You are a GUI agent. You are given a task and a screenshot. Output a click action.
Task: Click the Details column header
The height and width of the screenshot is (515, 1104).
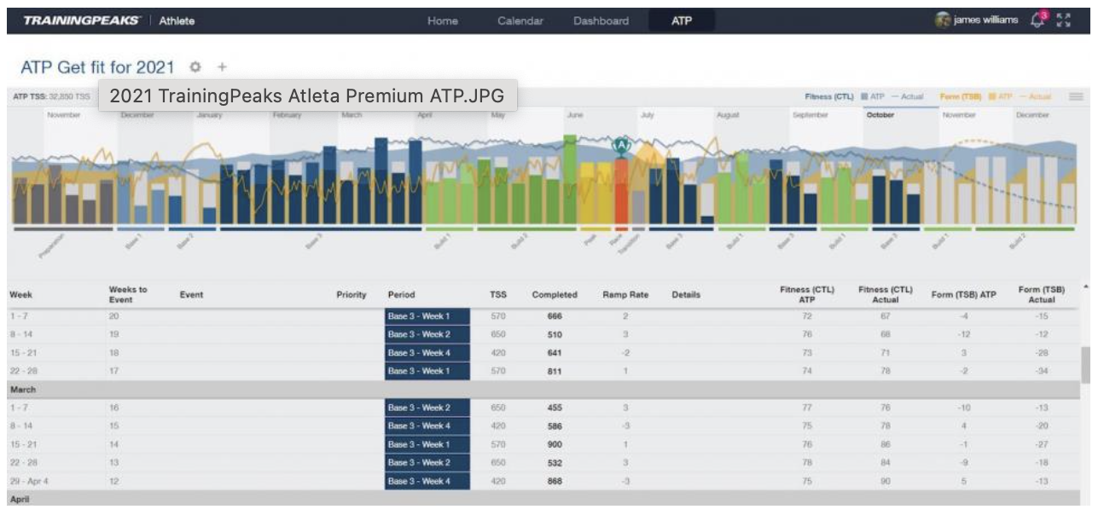686,295
